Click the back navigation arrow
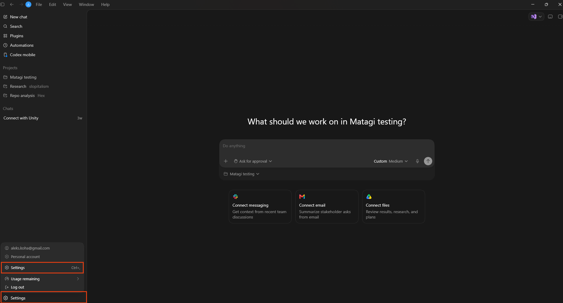This screenshot has height=303, width=563. 12,4
